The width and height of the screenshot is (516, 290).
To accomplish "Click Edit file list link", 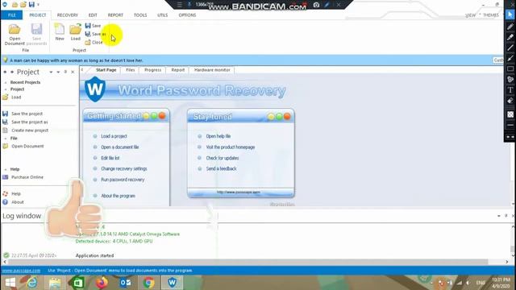I will [110, 158].
